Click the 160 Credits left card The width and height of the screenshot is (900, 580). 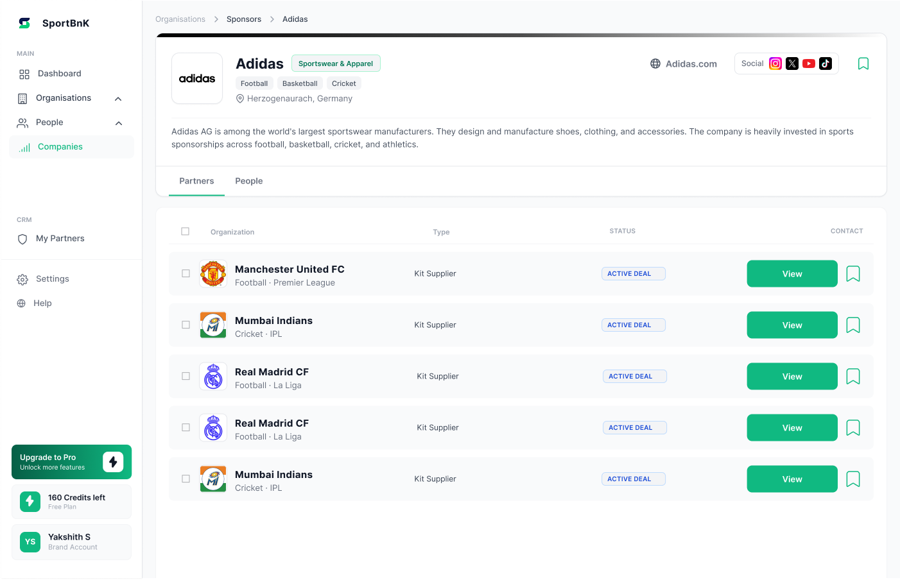click(71, 502)
